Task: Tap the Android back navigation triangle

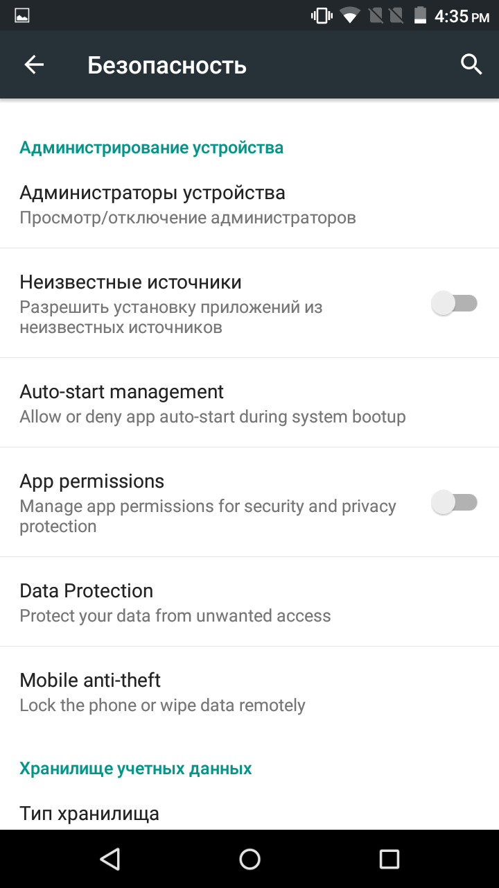Action: tap(110, 859)
